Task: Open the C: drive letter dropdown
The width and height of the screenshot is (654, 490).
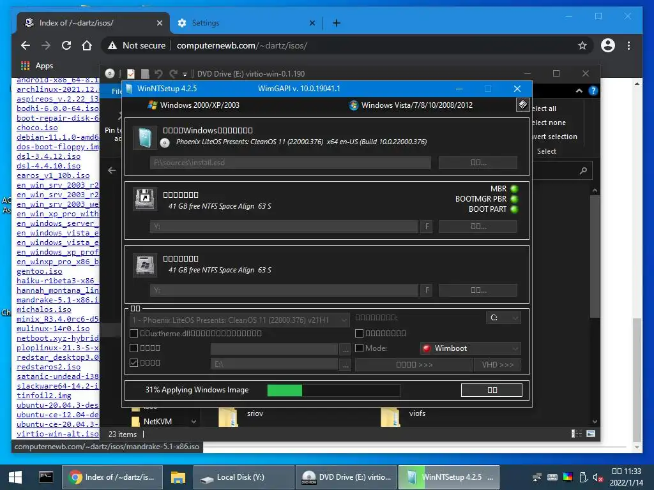Action: click(503, 318)
